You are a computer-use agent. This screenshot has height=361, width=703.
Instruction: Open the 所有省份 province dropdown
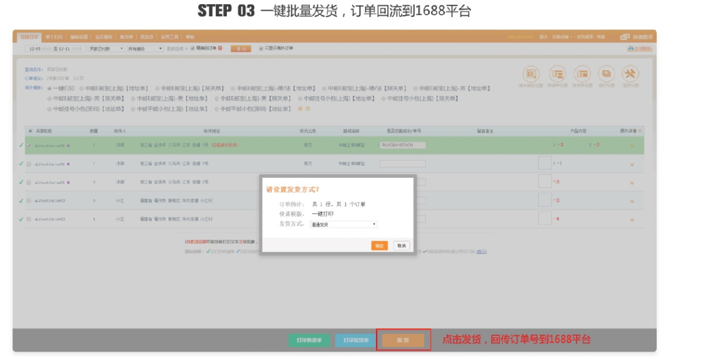tap(144, 48)
